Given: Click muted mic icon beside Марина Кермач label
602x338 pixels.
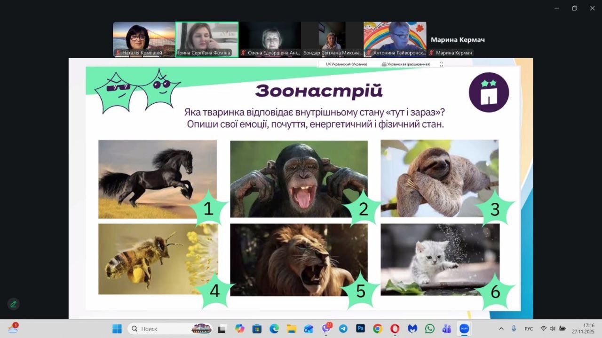Looking at the screenshot, I should tap(432, 53).
